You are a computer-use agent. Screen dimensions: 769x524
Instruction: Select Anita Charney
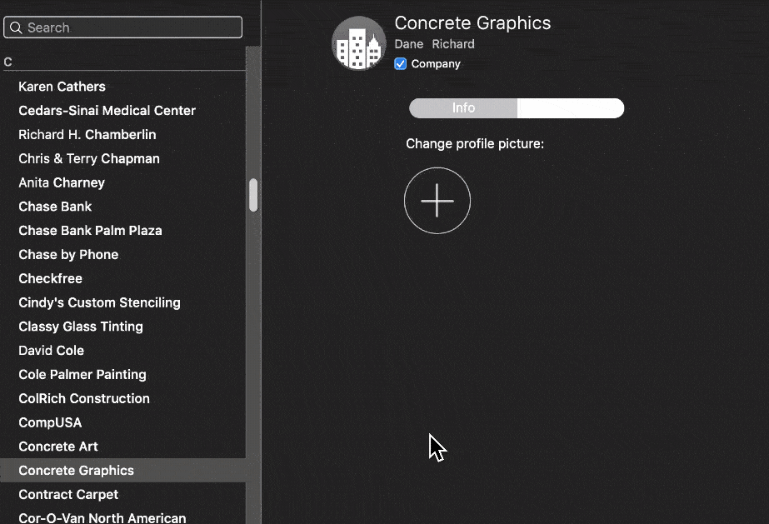click(x=122, y=182)
